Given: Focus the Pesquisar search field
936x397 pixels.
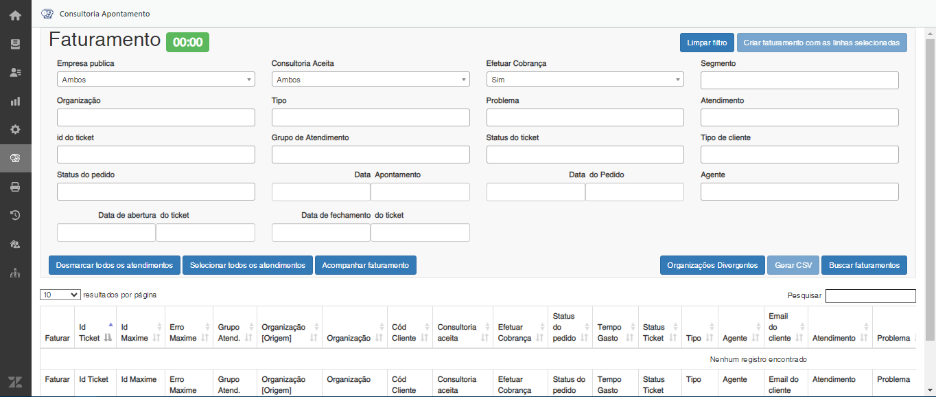Looking at the screenshot, I should coord(870,296).
